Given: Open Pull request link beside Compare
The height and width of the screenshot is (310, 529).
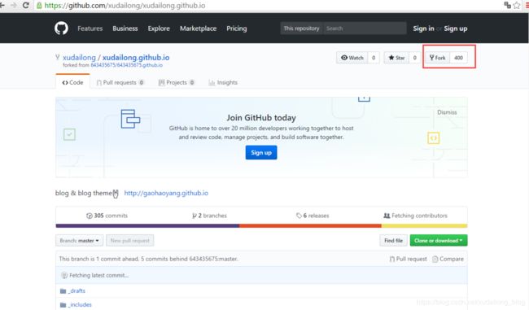Looking at the screenshot, I should (409, 259).
